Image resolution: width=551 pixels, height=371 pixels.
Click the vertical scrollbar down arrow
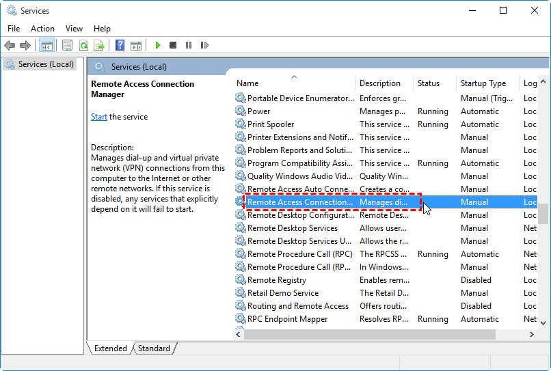[x=543, y=323]
